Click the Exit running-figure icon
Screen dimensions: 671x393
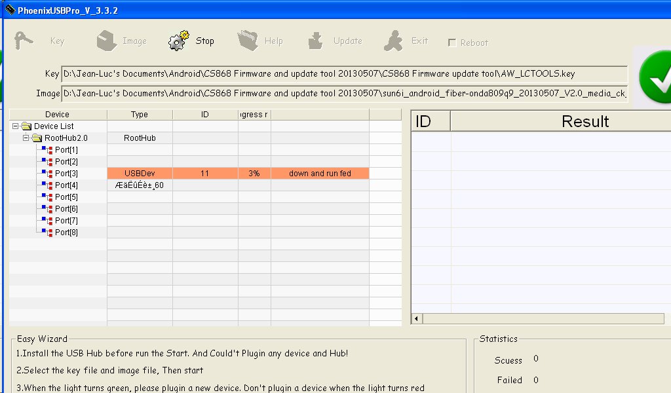coord(393,41)
